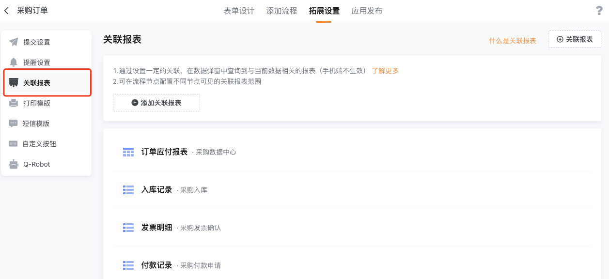Open the 付款记录 report entry
609x279 pixels.
[351, 265]
